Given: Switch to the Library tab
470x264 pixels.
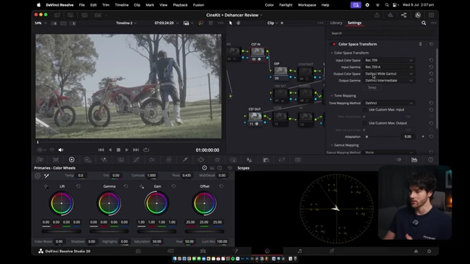Looking at the screenshot, I should 336,23.
